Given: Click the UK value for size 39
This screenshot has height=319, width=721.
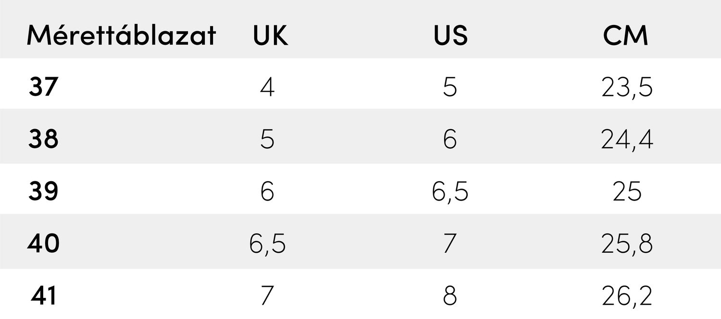Looking at the screenshot, I should coord(267,192).
